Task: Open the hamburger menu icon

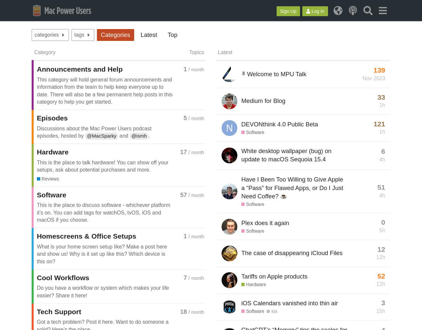Action: point(383,11)
